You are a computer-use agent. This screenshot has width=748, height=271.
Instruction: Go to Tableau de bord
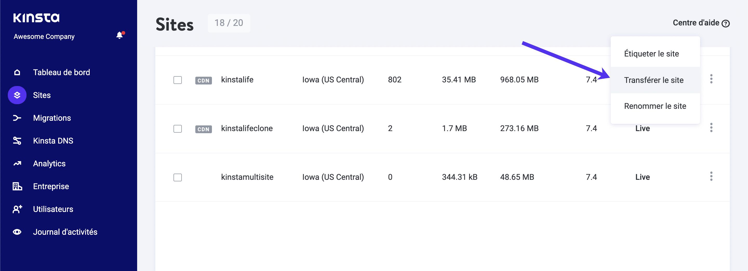click(x=62, y=72)
